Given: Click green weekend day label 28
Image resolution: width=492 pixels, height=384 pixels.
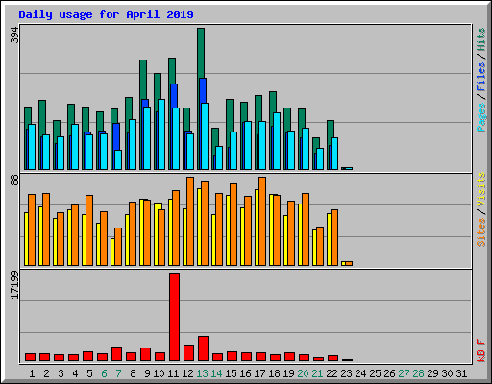Looking at the screenshot, I should point(418,373).
